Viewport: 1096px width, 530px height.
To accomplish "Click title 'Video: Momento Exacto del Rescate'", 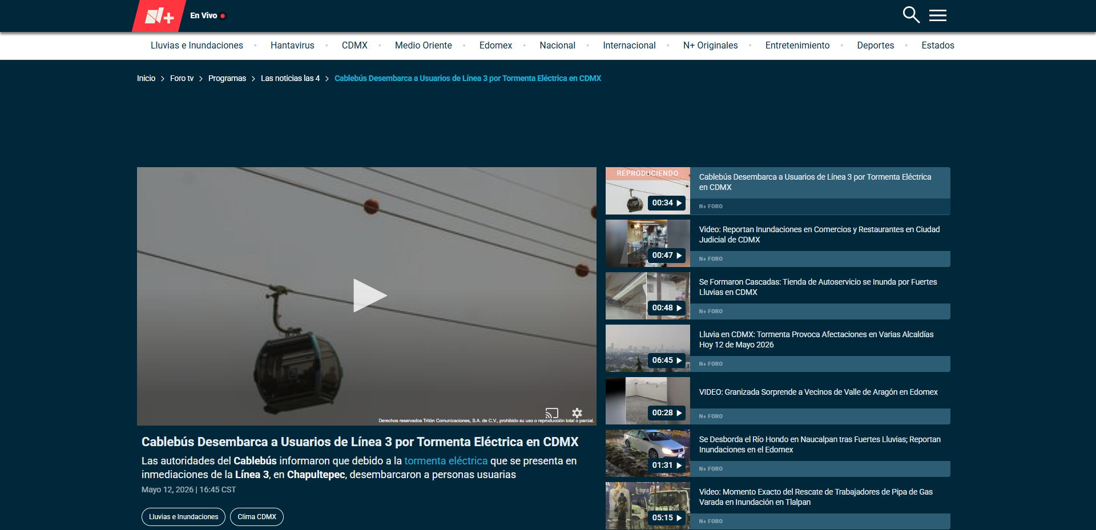I will [816, 497].
